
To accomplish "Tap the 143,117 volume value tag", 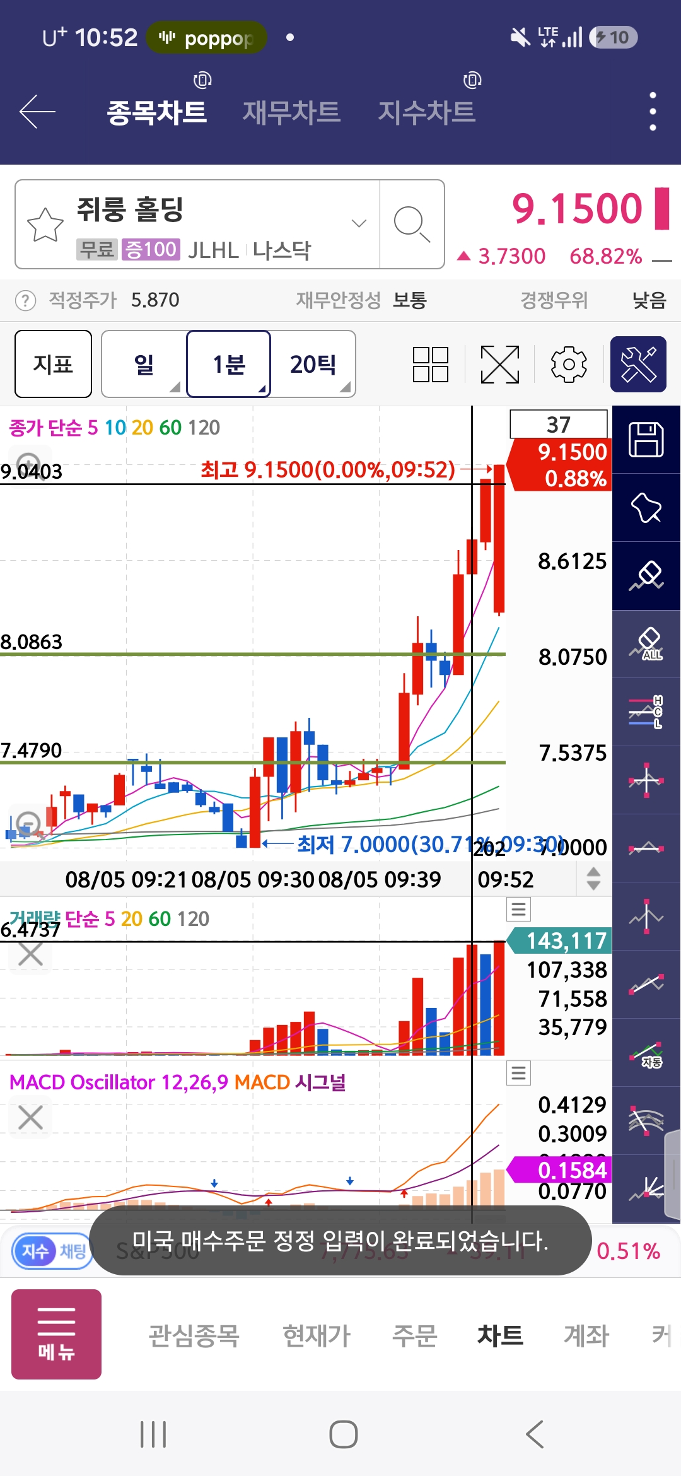I will 559,940.
